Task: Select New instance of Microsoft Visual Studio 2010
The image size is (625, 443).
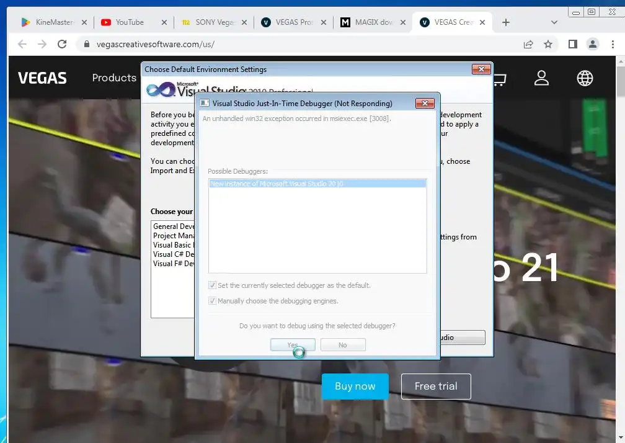Action: [317, 184]
